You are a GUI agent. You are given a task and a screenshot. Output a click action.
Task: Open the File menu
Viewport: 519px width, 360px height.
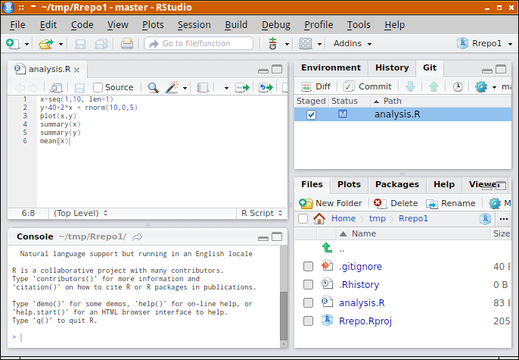pos(17,25)
